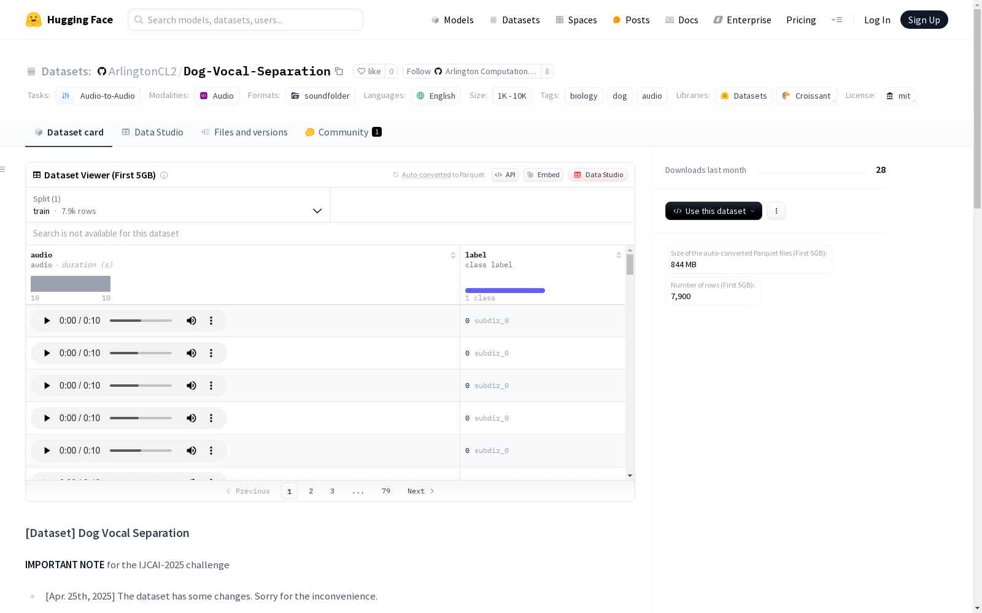Click the Hugging Face logo
Screen dimensions: 982x613
(x=69, y=20)
